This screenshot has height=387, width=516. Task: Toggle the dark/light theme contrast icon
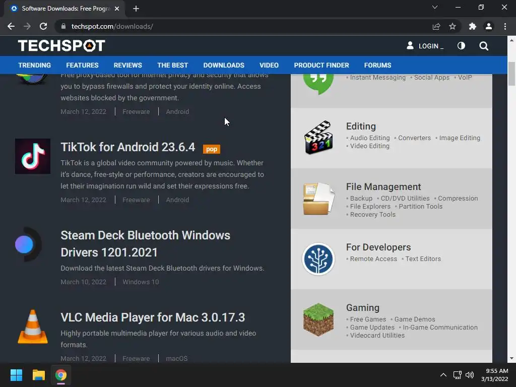461,46
